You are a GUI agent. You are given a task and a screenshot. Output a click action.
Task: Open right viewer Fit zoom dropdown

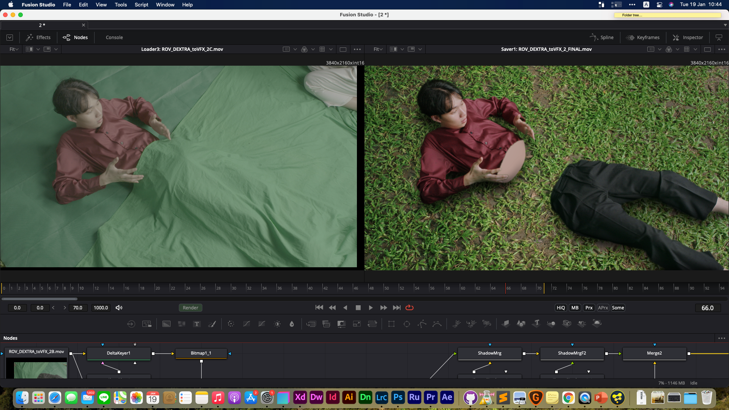click(378, 49)
